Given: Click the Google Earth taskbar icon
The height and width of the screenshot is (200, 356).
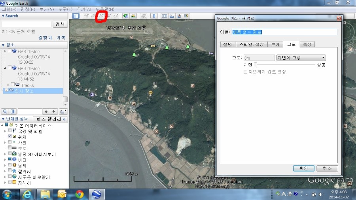Looking at the screenshot, I should pos(97,194).
